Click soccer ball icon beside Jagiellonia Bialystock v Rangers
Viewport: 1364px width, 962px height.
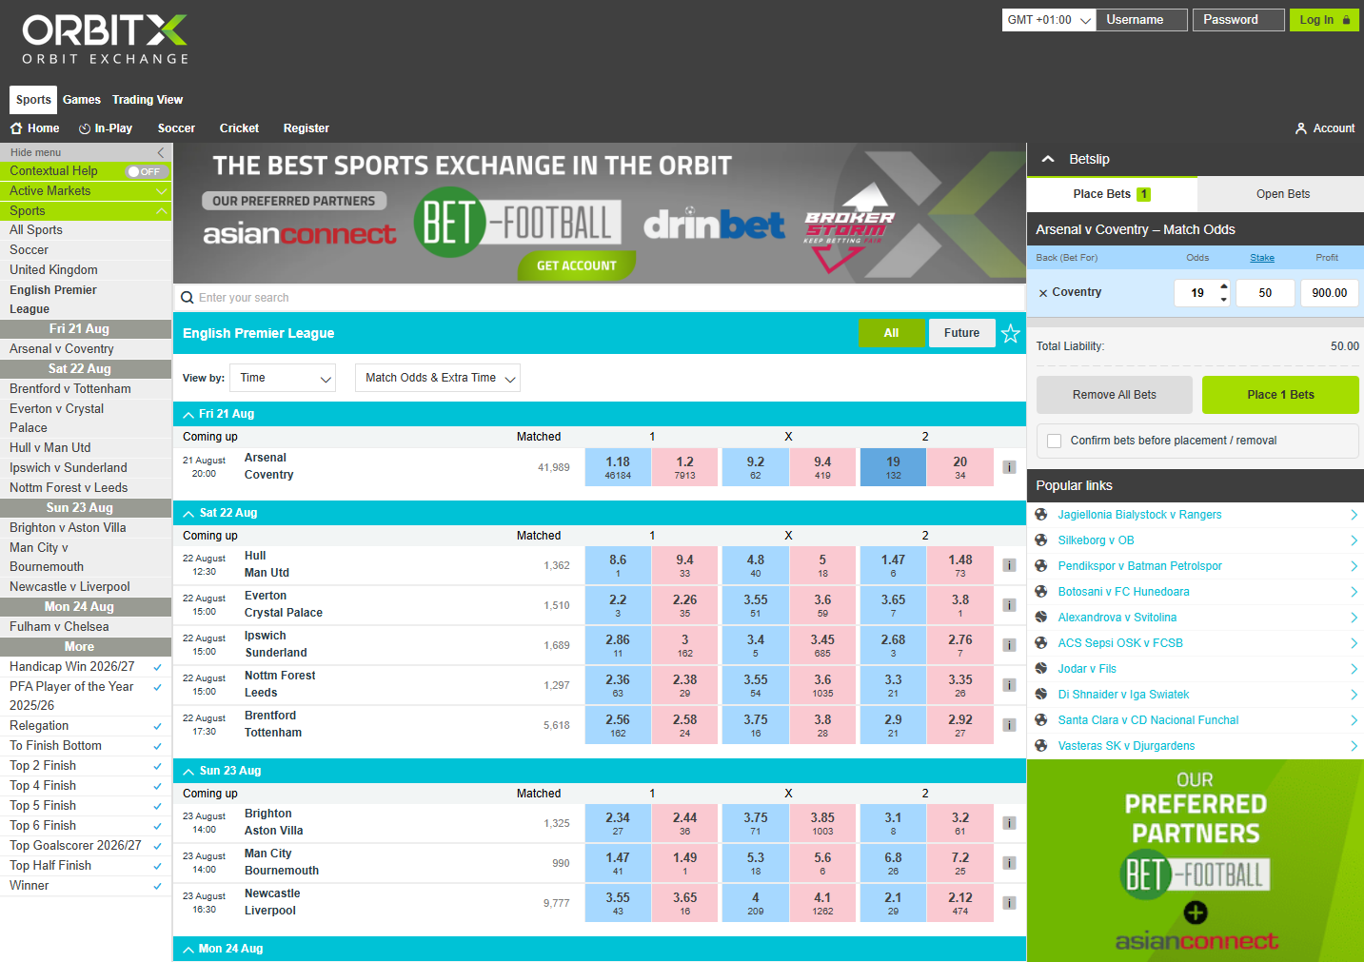pyautogui.click(x=1041, y=515)
